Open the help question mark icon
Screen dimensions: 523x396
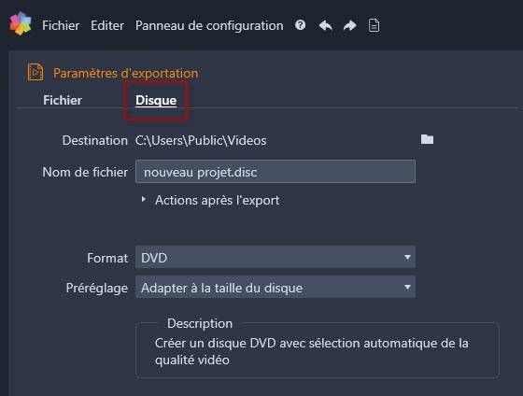tap(300, 25)
